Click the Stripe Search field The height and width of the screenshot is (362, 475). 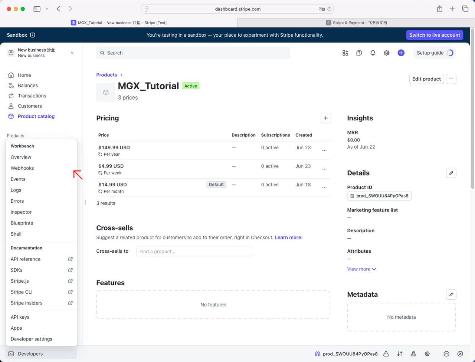tap(193, 53)
